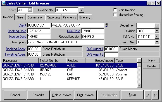Click the checkmark button next to Invoice No.
Image resolution: width=162 pixels, height=102 pixels.
click(x=82, y=10)
